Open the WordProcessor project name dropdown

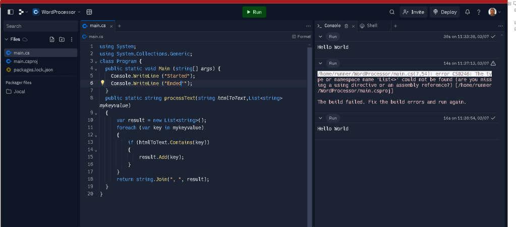tap(56, 12)
